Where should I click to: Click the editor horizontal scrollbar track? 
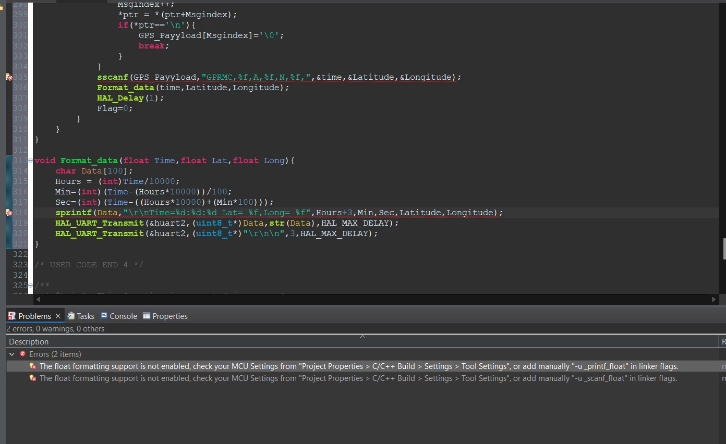[x=376, y=300]
